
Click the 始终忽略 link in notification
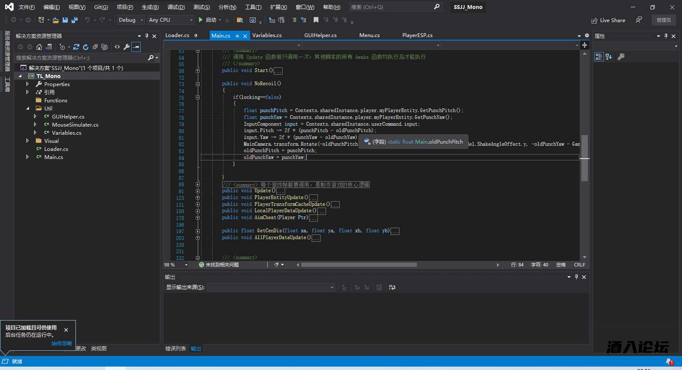(61, 344)
